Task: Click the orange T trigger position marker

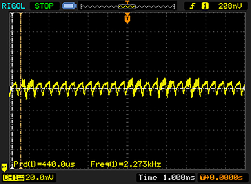Action: (127, 18)
